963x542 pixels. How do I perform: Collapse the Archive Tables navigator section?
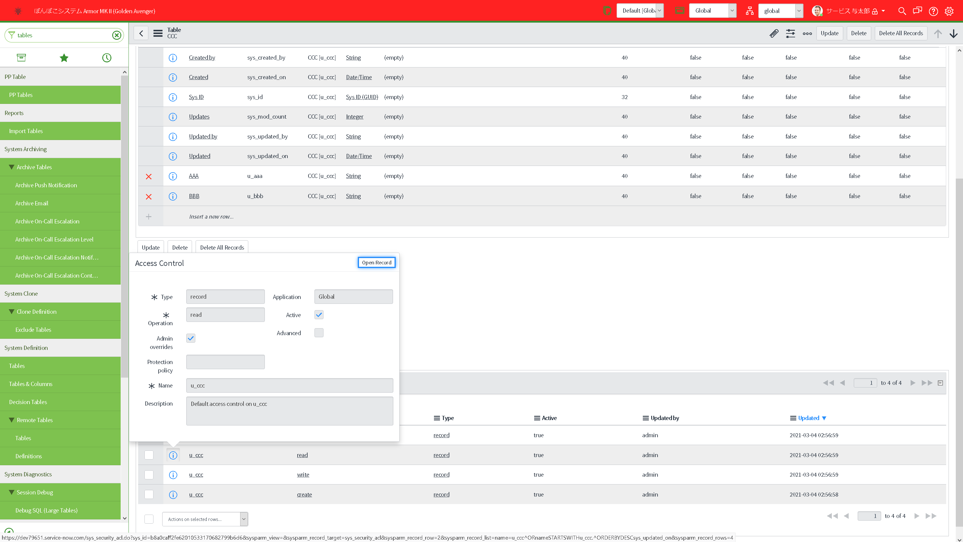(x=12, y=167)
